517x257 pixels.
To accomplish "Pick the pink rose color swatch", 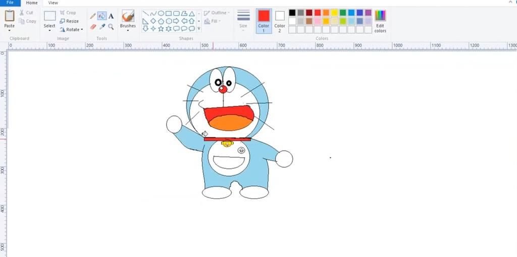I will click(x=318, y=21).
